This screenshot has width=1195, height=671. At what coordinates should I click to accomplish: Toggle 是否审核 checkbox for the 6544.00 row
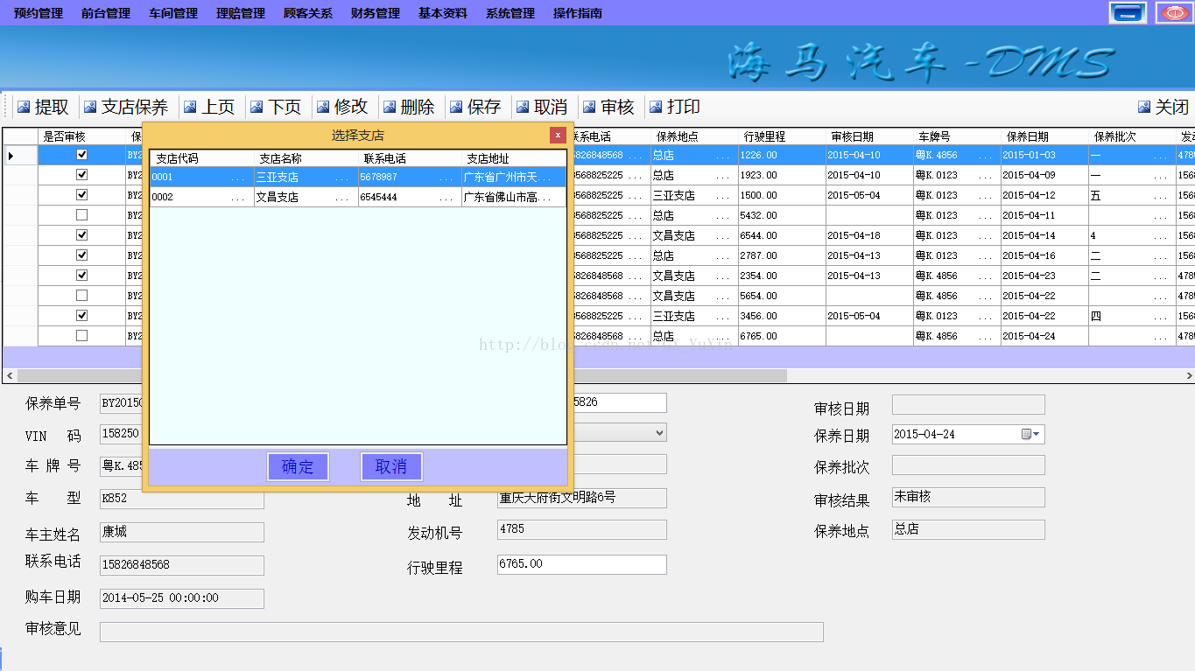[x=82, y=234]
